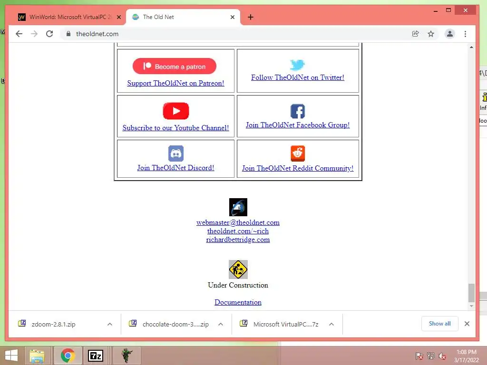Click Show all downloads button

pos(439,323)
